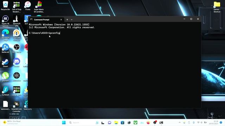The height and width of the screenshot is (126, 225).
Task: Switch to the Terminal taskbar icon
Action: coord(161,122)
